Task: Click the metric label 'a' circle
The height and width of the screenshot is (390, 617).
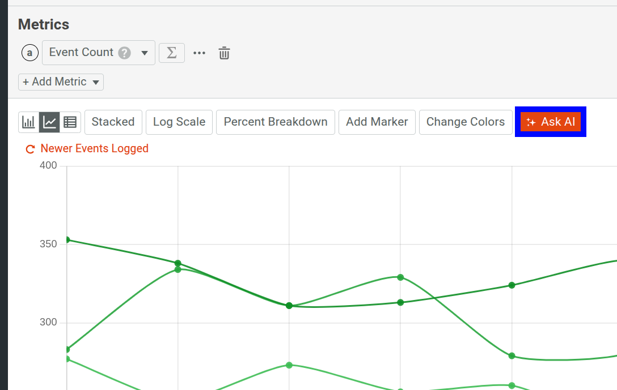Action: 30,53
